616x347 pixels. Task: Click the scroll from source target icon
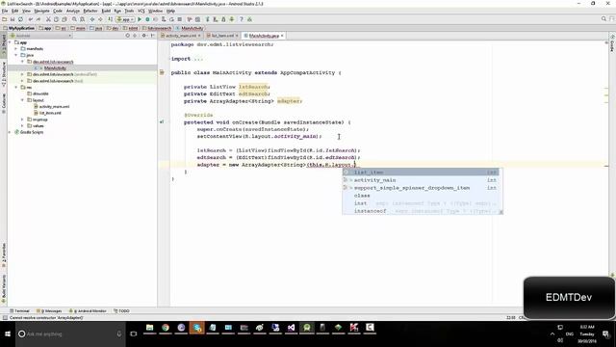(x=127, y=36)
